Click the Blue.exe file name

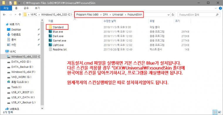pyautogui.click(x=58, y=32)
